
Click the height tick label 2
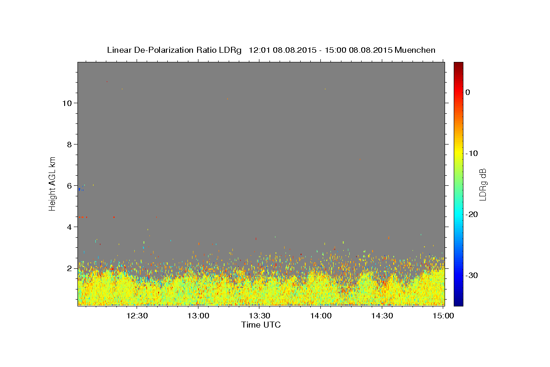point(69,268)
